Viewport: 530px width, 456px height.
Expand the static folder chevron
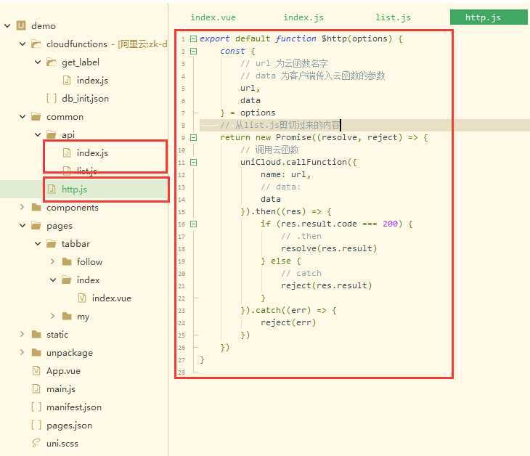[x=23, y=334]
